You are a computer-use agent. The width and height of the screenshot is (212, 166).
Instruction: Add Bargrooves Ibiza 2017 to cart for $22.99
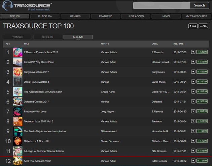coord(202,72)
